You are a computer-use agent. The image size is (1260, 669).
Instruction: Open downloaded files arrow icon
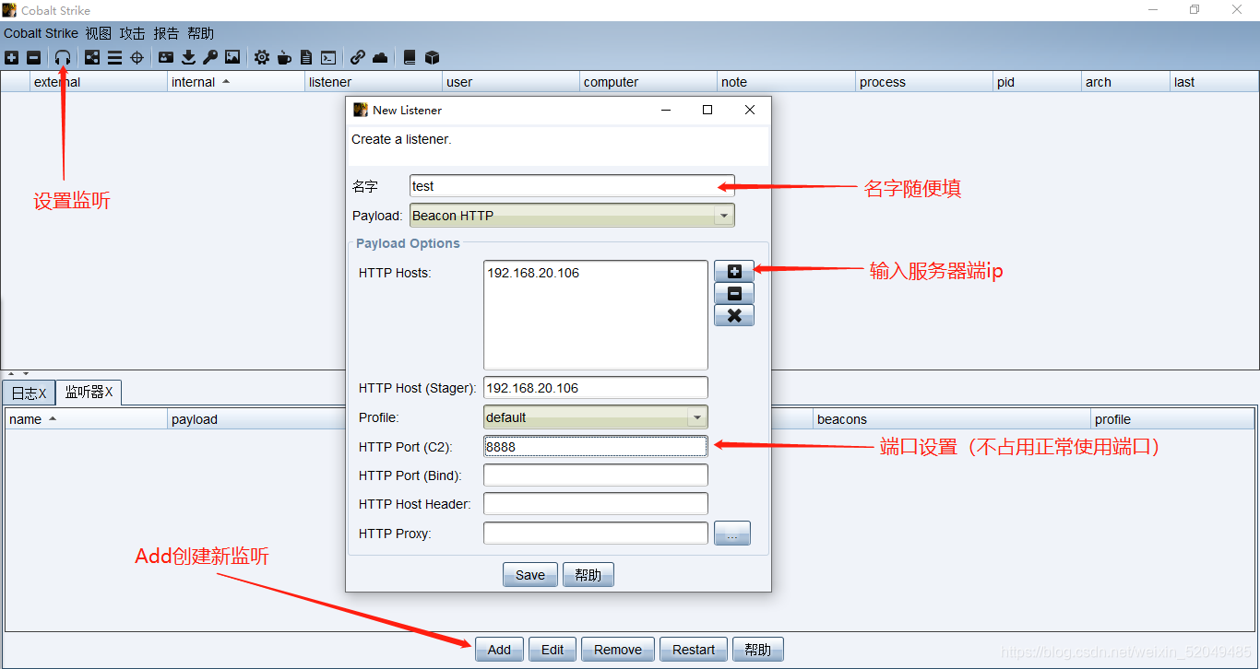tap(188, 57)
